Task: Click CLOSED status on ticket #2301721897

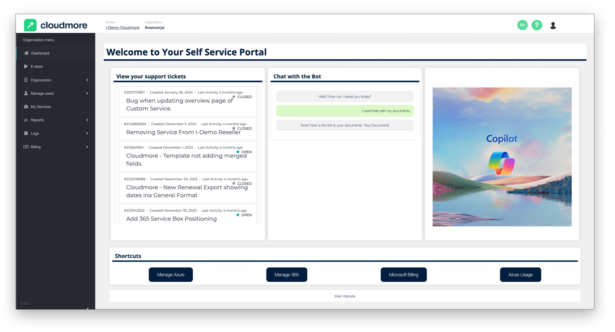Action: point(242,97)
